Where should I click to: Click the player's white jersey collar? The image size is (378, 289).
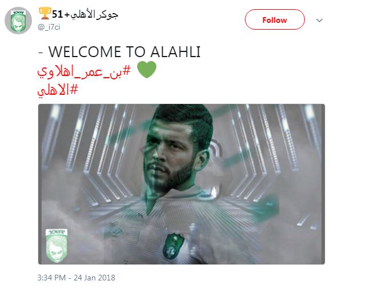[178, 194]
